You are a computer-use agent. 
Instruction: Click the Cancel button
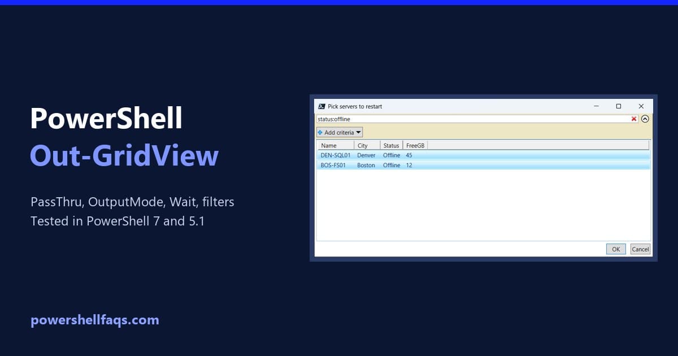tap(640, 249)
